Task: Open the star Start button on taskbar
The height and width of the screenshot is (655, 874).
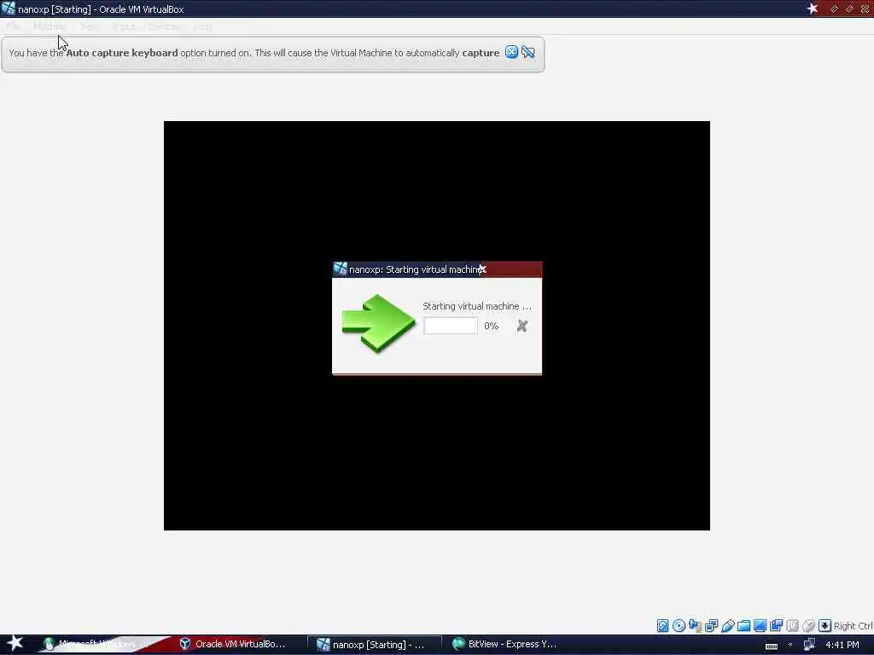Action: [x=15, y=643]
